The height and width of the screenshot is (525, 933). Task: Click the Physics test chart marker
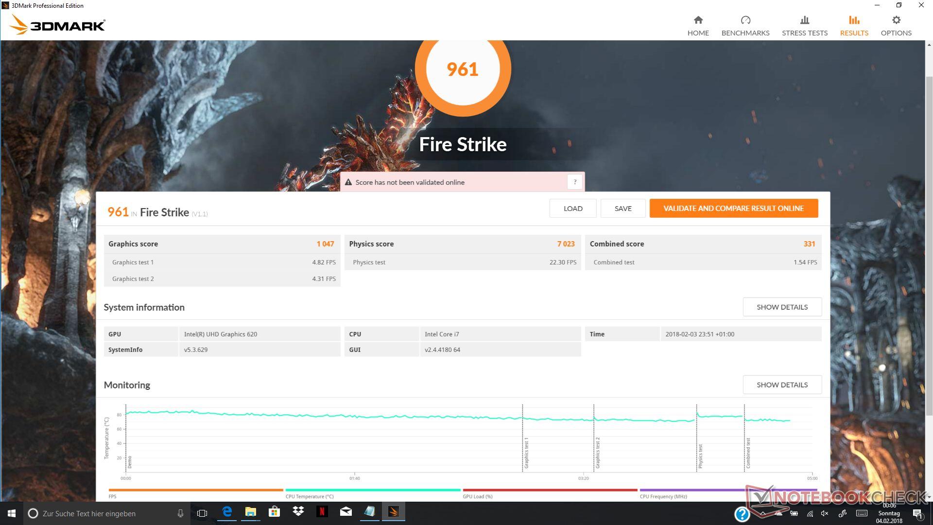tap(700, 456)
